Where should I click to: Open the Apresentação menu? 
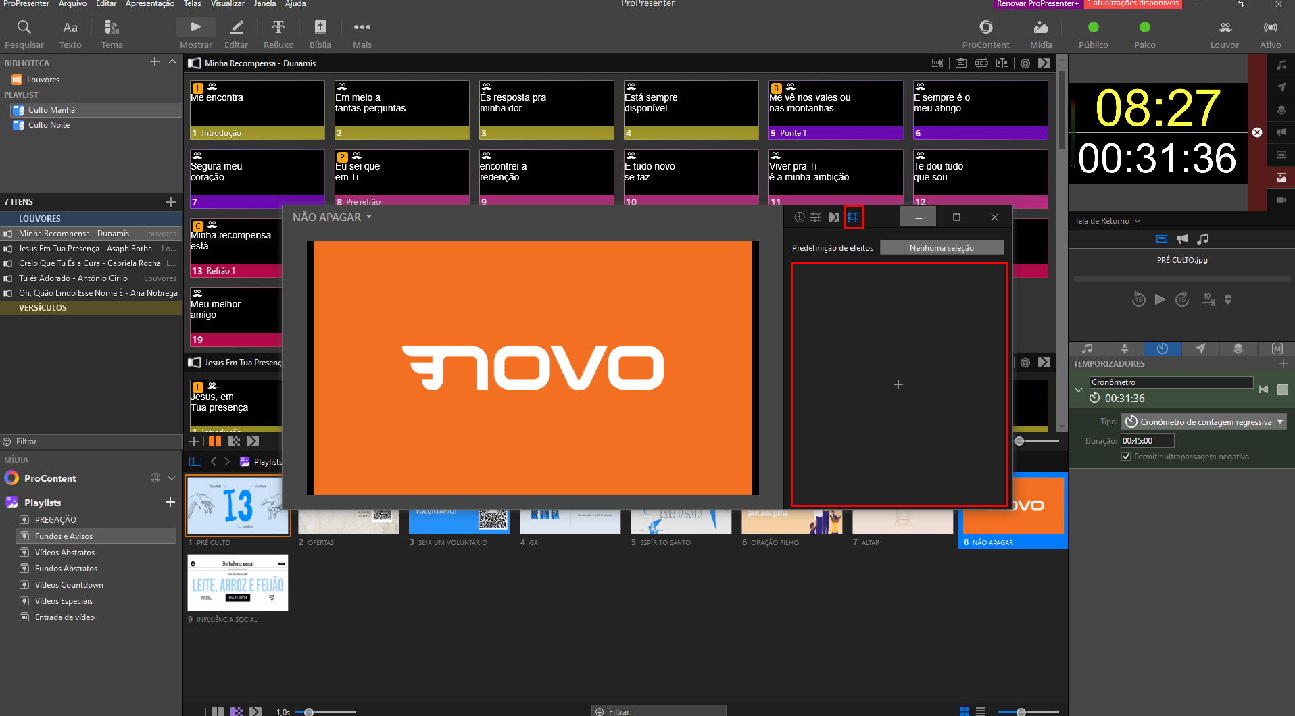tap(149, 4)
